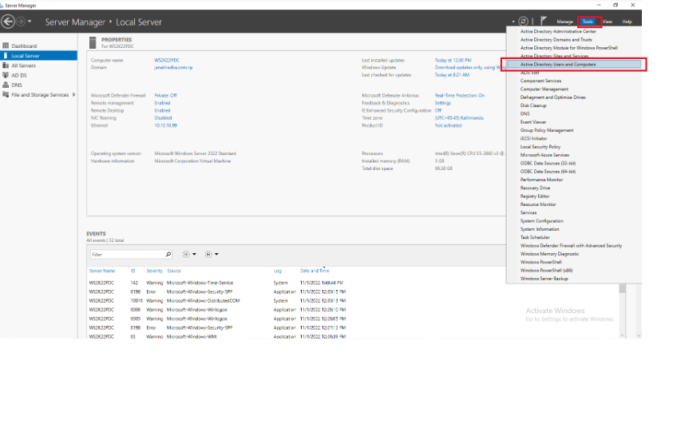Open the events filter criteria dropdown

pos(191,255)
